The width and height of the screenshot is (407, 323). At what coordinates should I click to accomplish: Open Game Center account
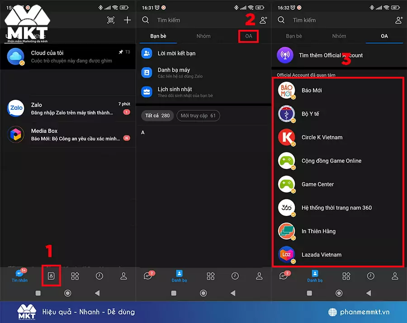tap(338, 184)
